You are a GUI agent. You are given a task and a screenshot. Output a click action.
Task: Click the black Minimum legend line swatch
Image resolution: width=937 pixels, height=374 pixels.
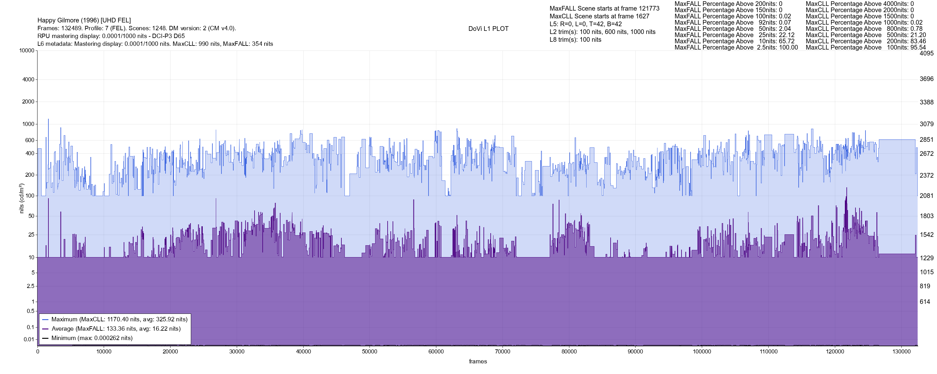(46, 338)
